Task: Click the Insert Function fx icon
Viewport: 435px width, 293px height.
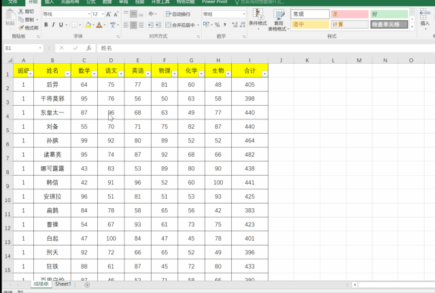Action: [88, 49]
